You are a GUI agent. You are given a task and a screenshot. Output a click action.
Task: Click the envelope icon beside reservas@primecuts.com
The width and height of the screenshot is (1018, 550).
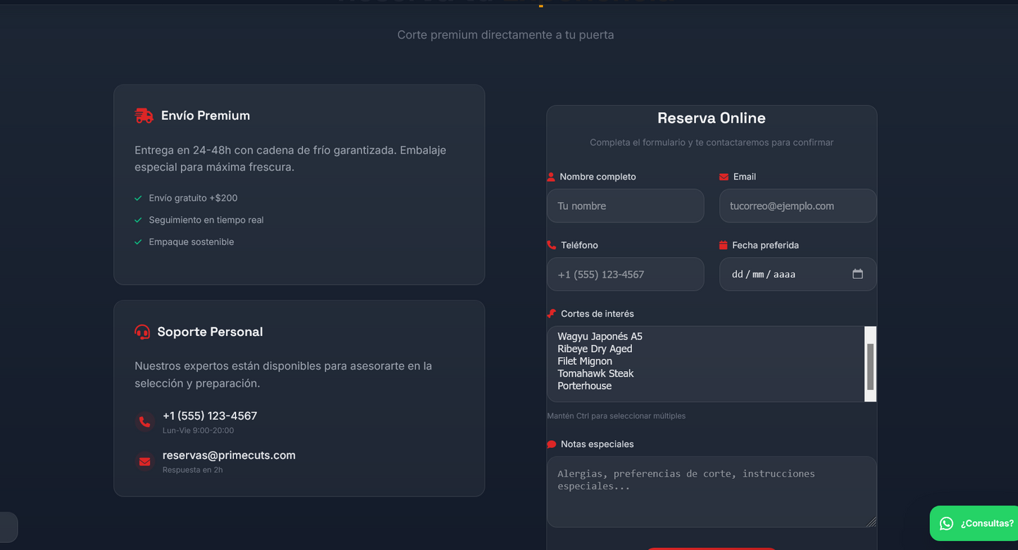pos(144,461)
